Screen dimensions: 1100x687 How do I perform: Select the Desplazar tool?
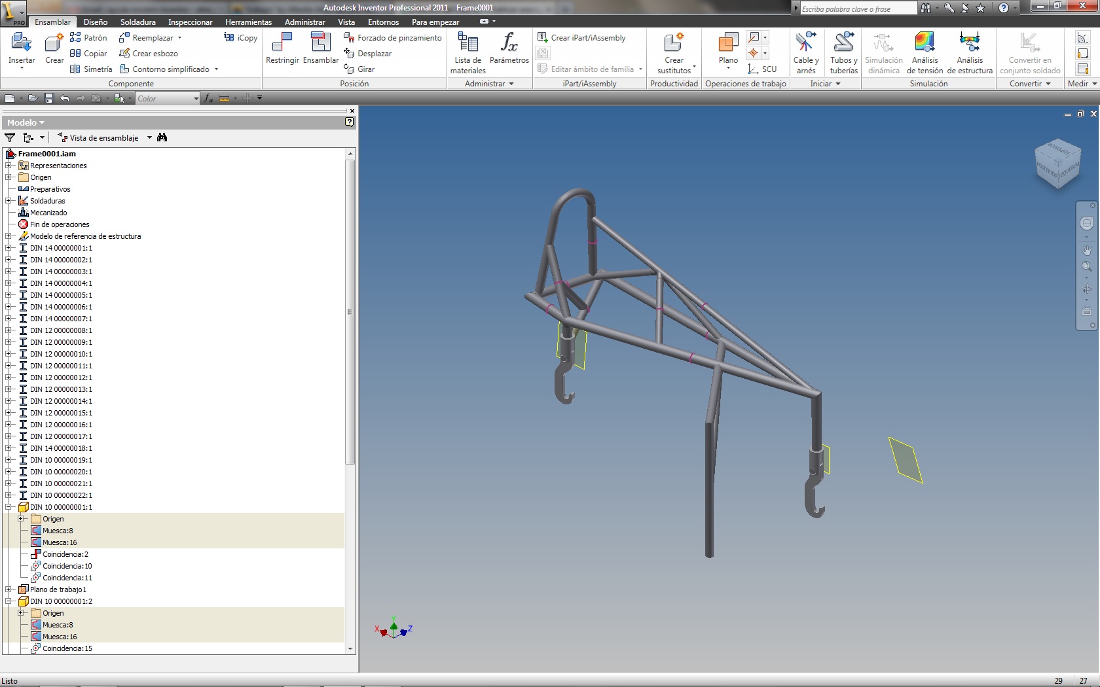(x=368, y=53)
